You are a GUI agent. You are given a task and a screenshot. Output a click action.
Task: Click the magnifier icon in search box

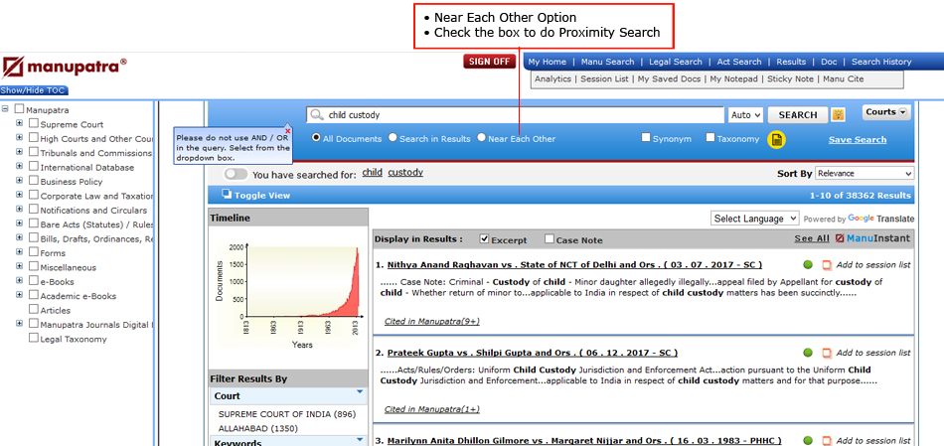tap(317, 115)
